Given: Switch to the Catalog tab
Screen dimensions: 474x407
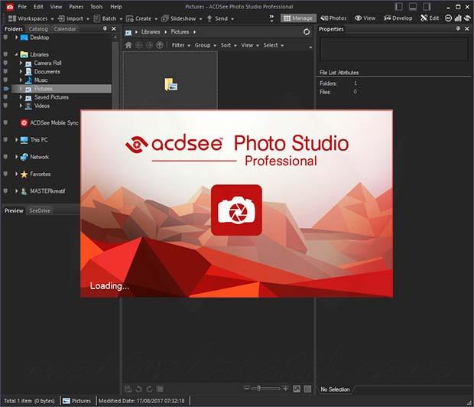Looking at the screenshot, I should (38, 29).
